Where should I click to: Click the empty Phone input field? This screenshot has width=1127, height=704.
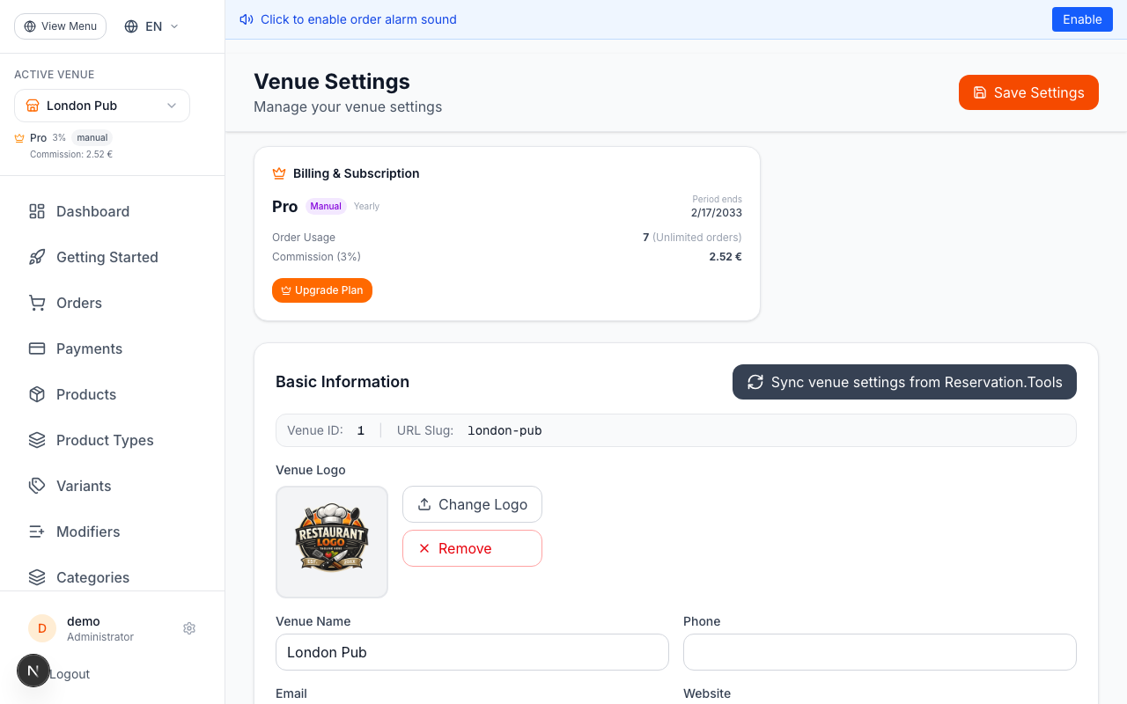[880, 652]
